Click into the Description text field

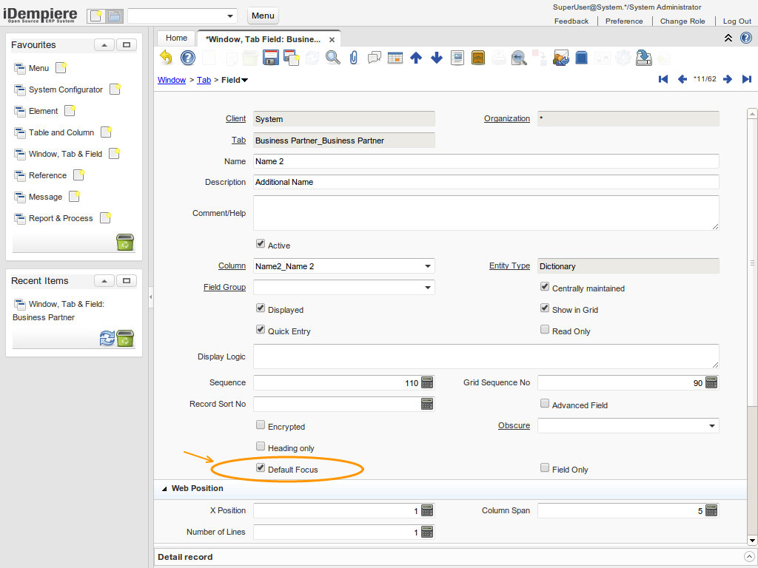(x=486, y=182)
